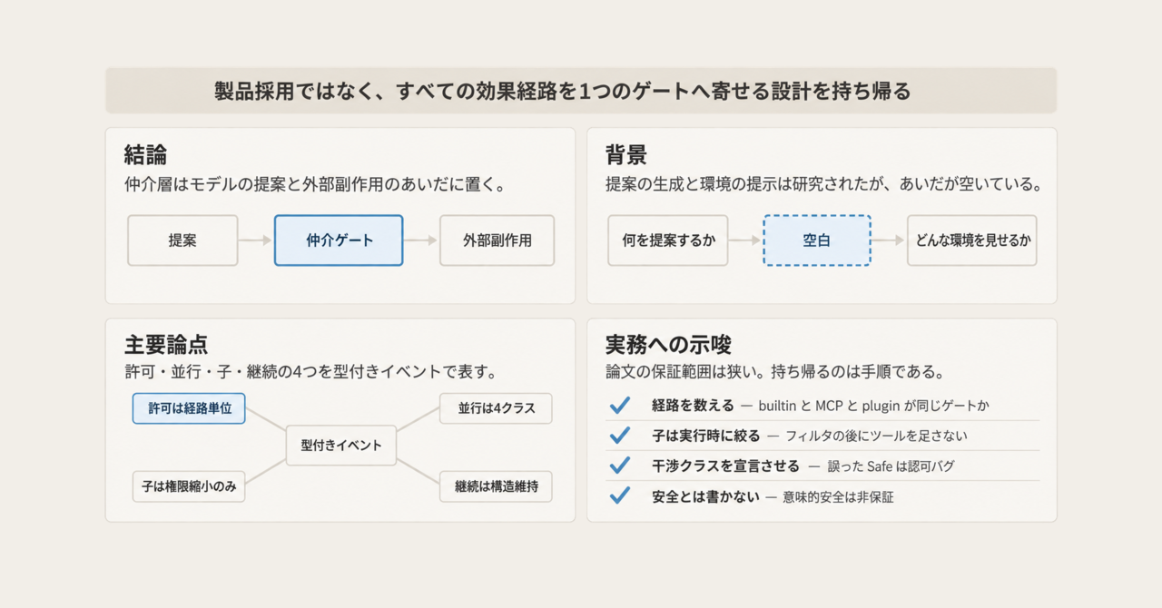Click the bold text 経路を数える
Image resolution: width=1162 pixels, height=608 pixels.
pos(693,406)
